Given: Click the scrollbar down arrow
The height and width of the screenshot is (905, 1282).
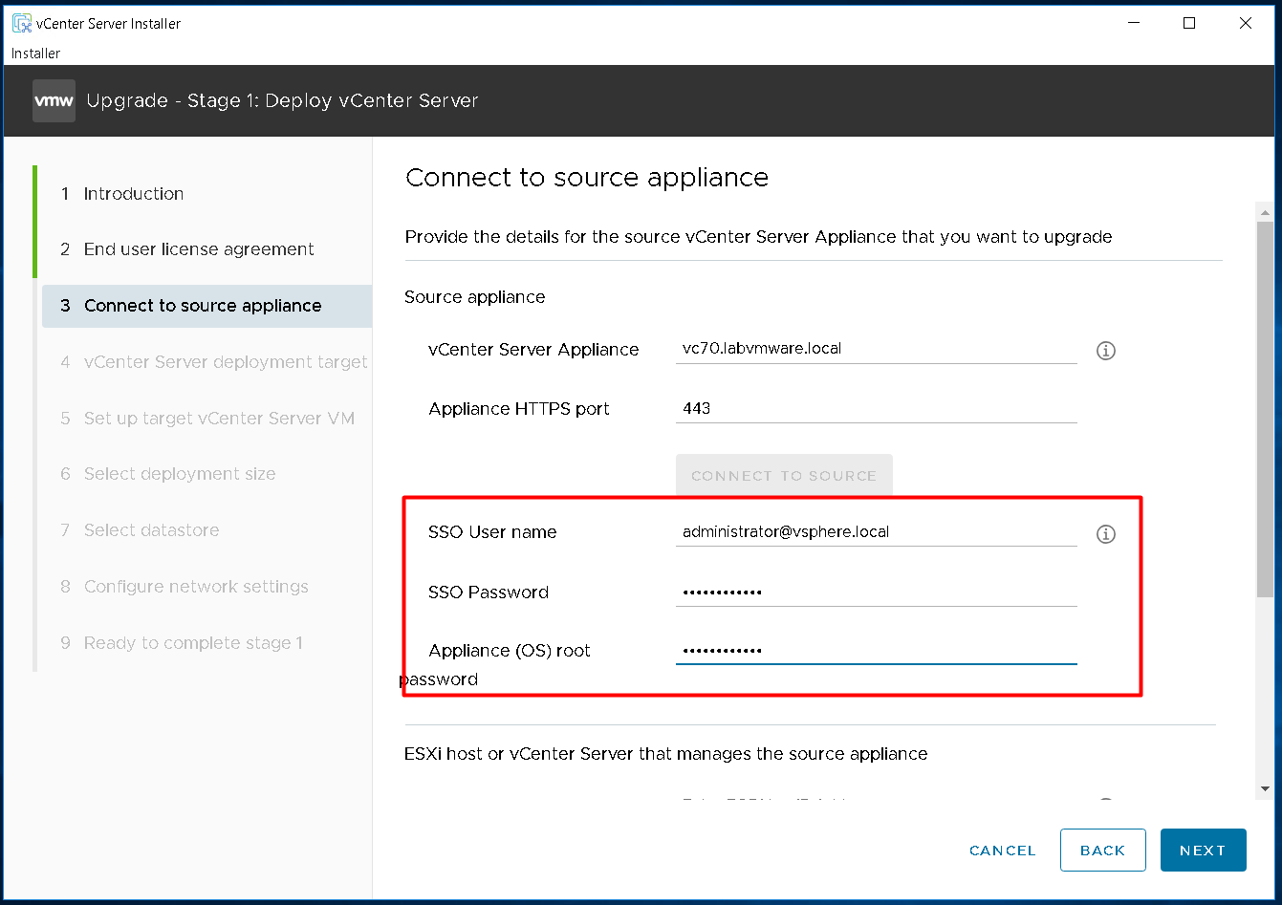Looking at the screenshot, I should [x=1265, y=789].
